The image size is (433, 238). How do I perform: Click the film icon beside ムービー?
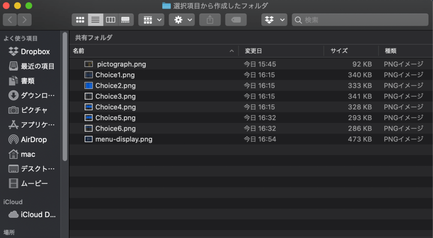tap(13, 183)
